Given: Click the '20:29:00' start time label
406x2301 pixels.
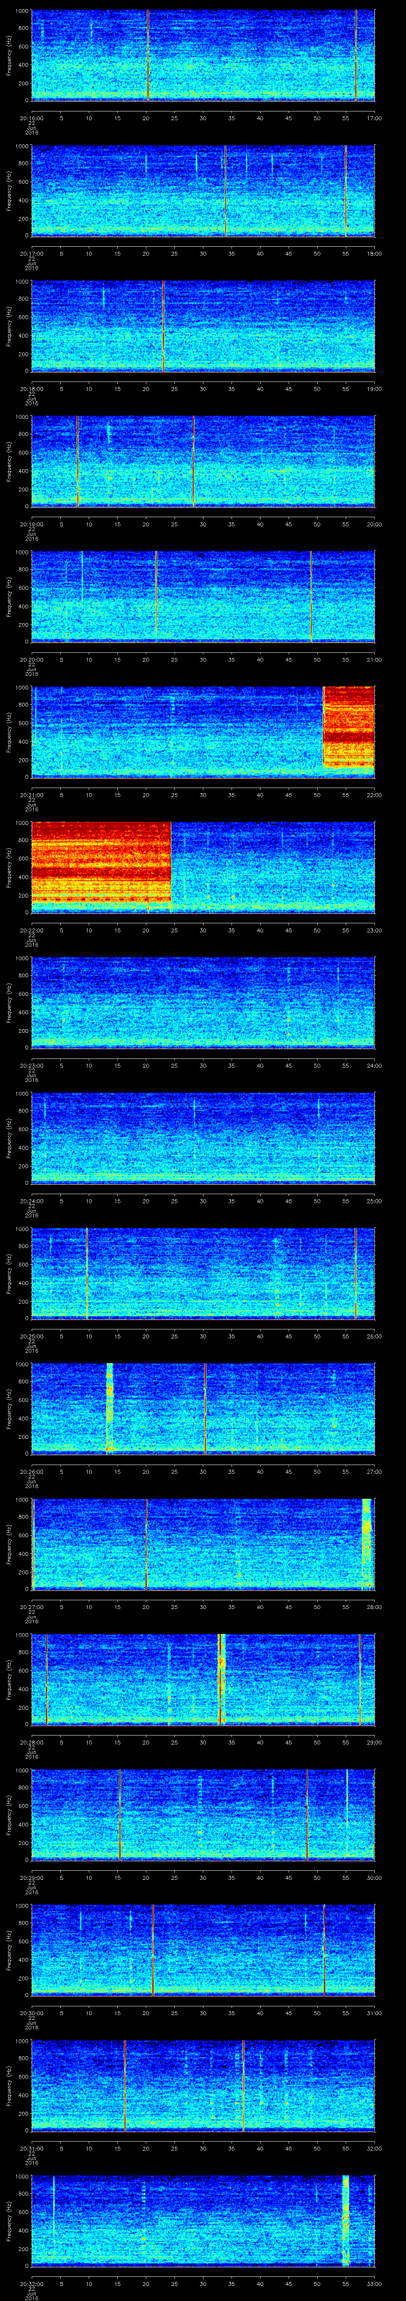Looking at the screenshot, I should pos(32,1877).
